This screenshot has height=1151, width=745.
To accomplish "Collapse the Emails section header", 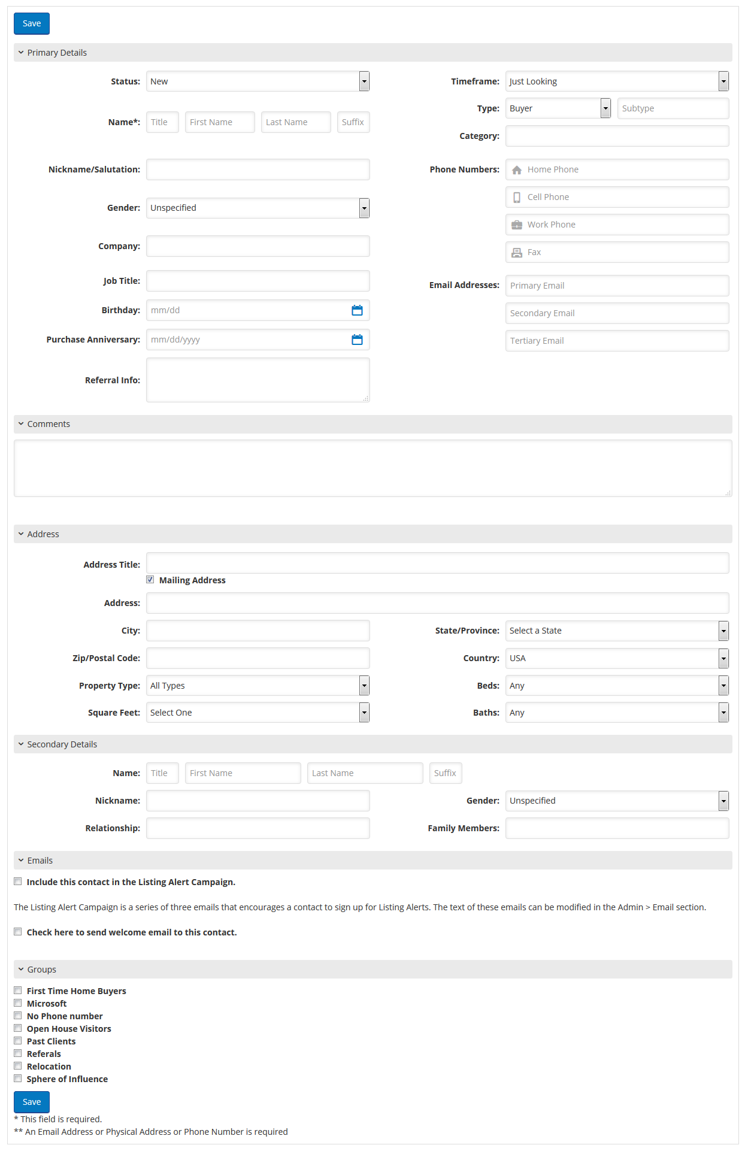I will pos(372,861).
